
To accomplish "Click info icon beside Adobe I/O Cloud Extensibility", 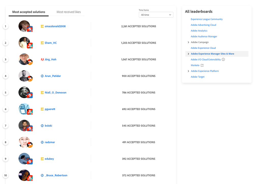I will 223,59.
